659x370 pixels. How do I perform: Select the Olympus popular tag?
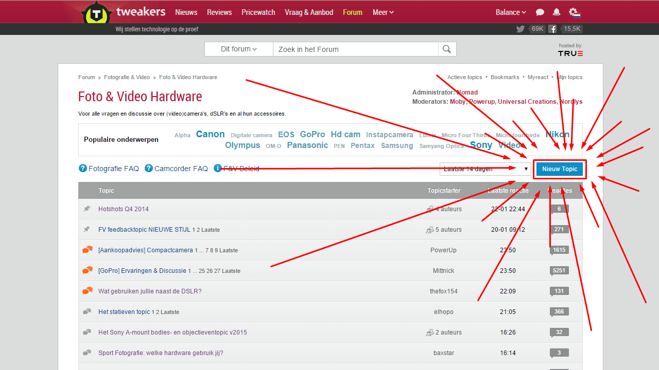[x=242, y=145]
